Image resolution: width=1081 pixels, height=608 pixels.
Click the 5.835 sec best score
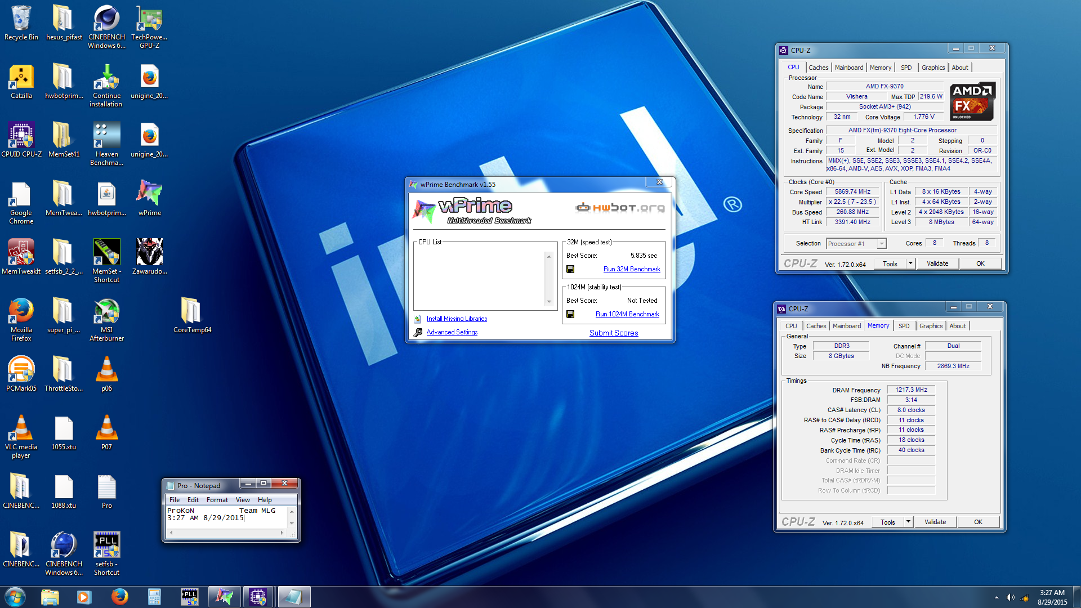pos(644,256)
